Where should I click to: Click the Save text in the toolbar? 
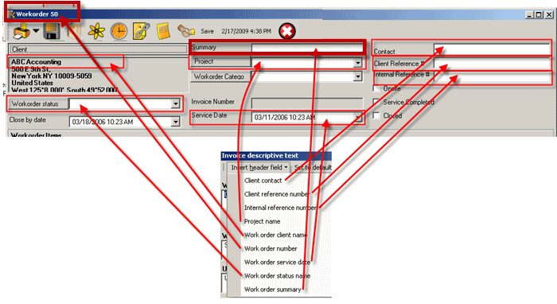pos(207,31)
